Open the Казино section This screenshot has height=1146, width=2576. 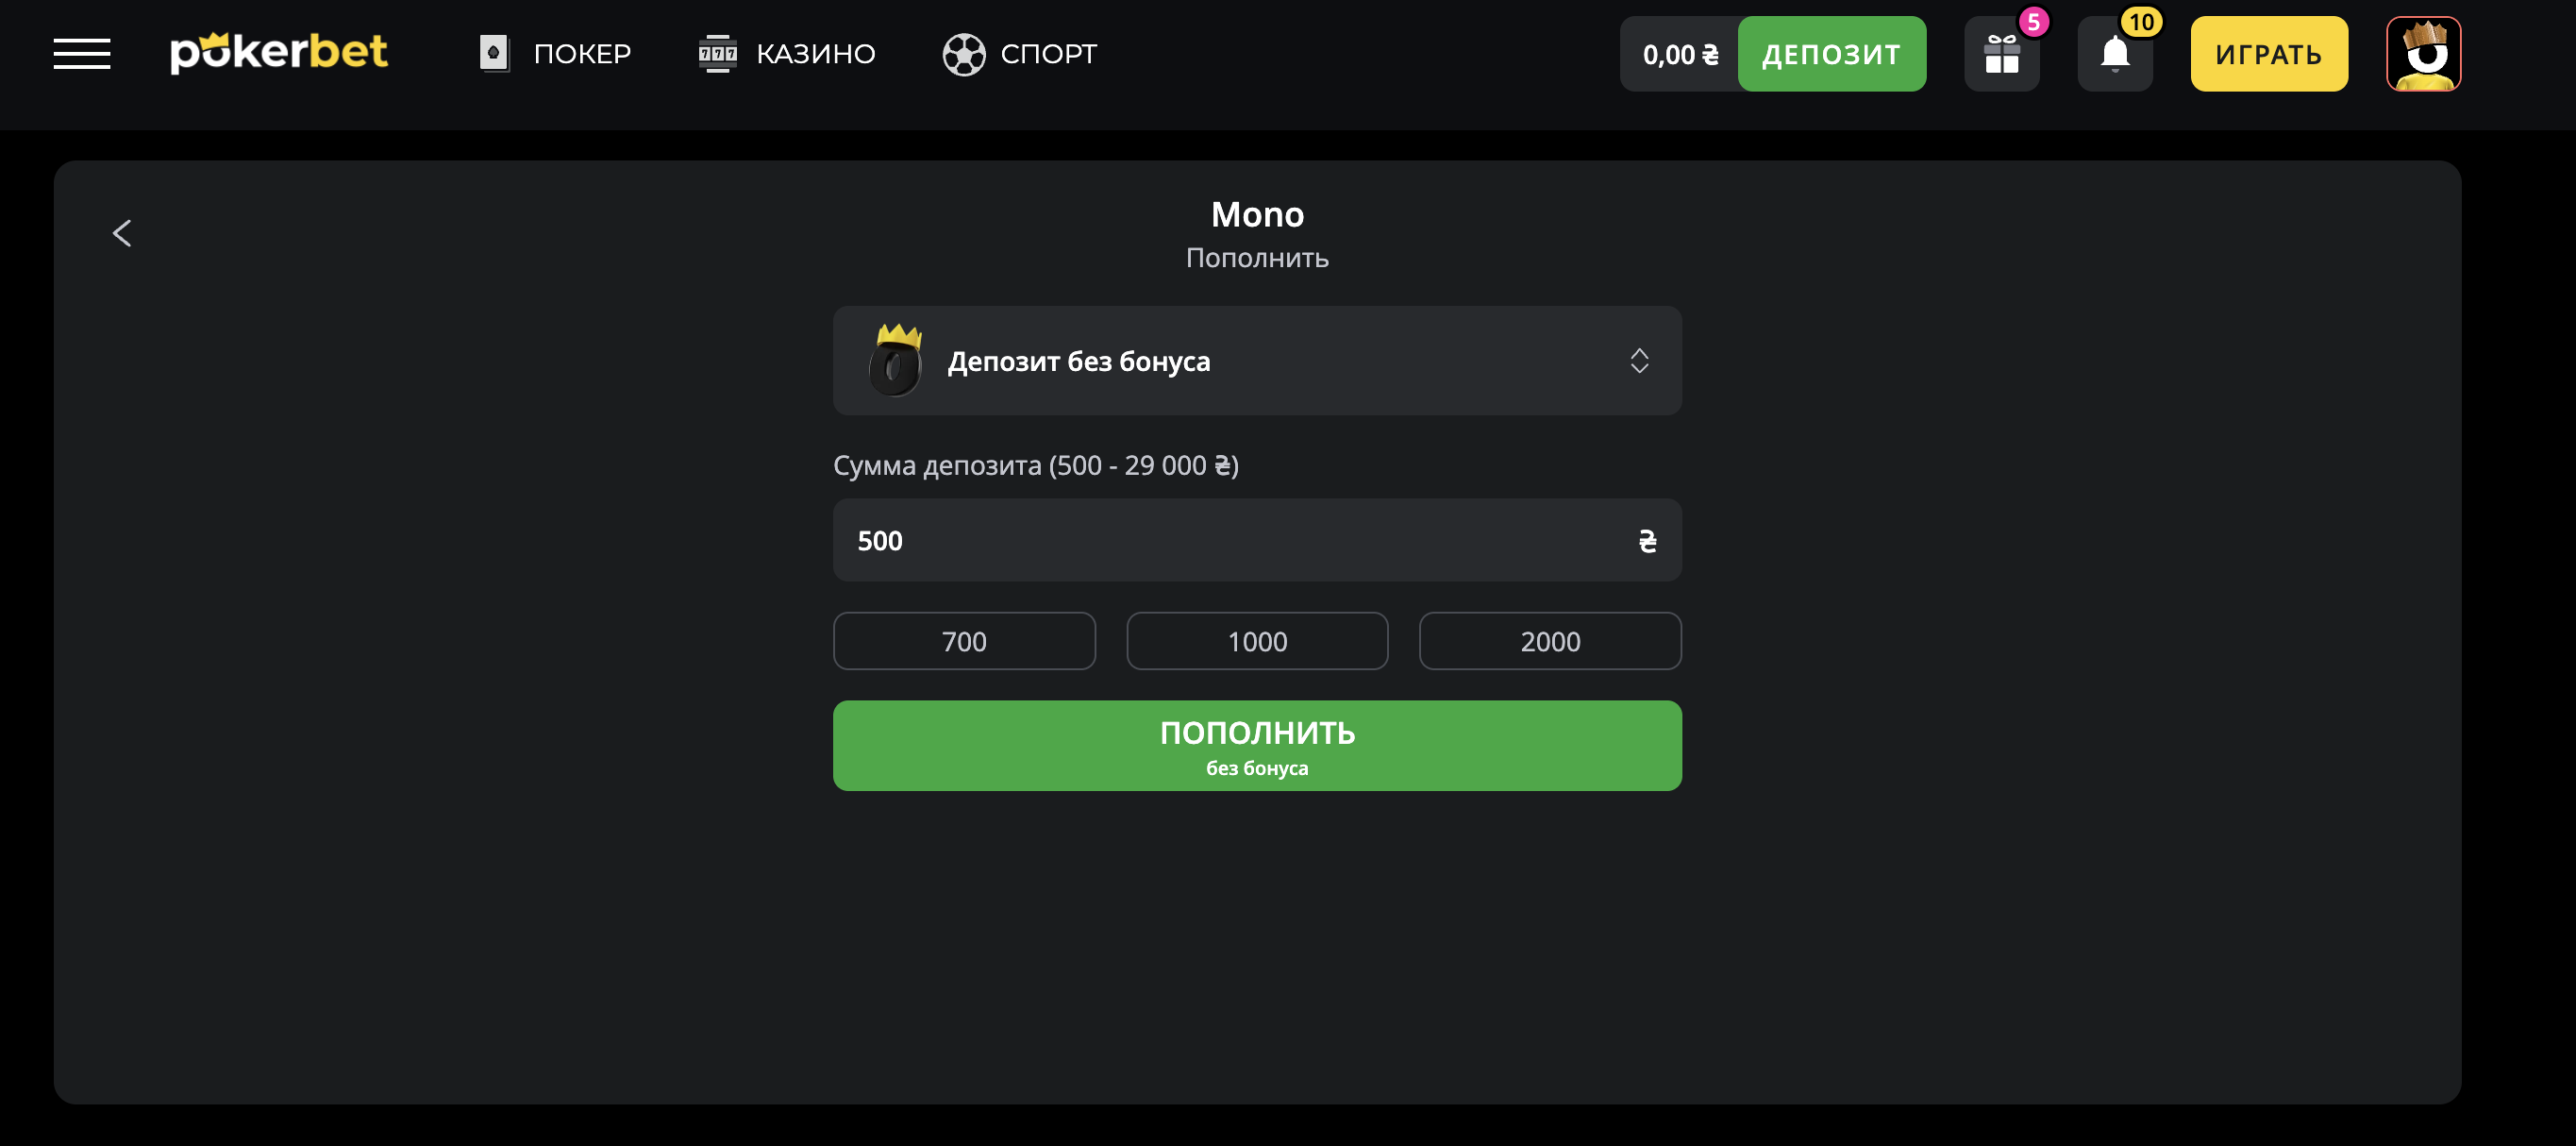787,54
